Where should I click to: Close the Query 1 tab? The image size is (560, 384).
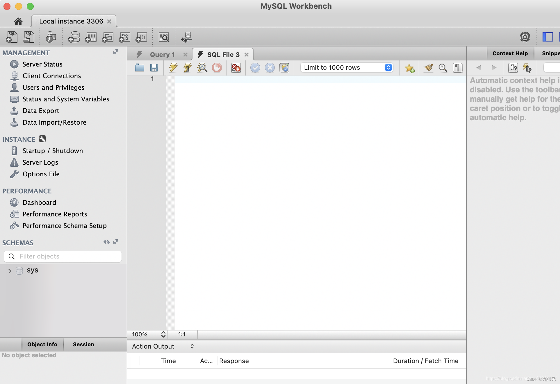click(185, 55)
